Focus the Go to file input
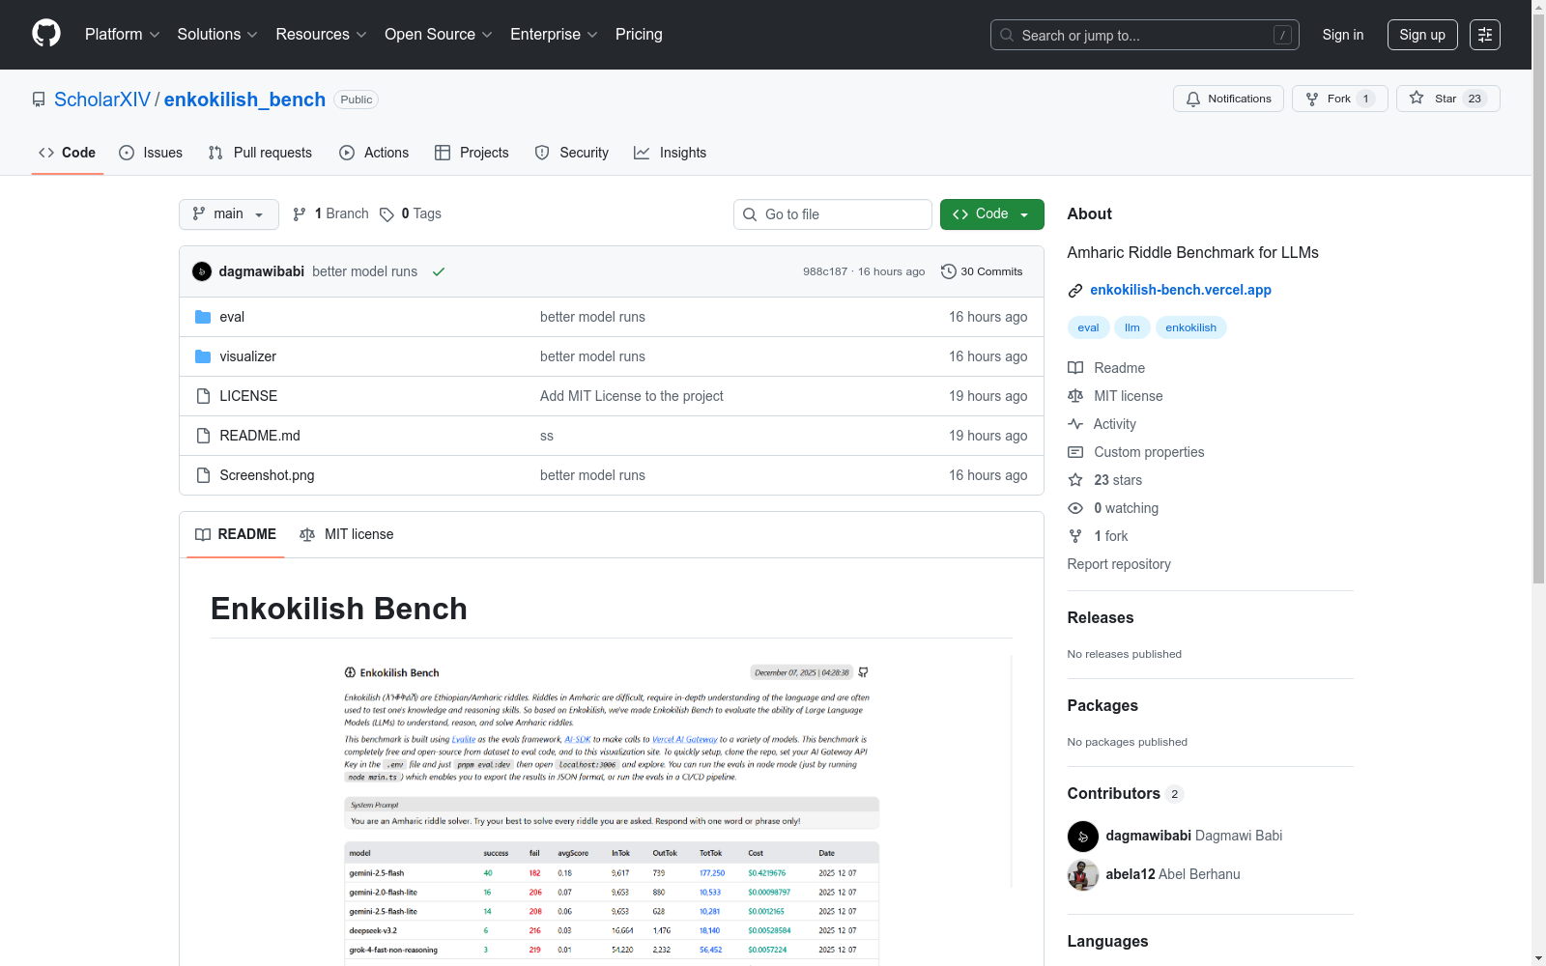 click(x=833, y=214)
